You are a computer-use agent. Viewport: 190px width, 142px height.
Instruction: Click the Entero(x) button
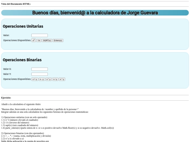pyautogui.click(x=58, y=40)
